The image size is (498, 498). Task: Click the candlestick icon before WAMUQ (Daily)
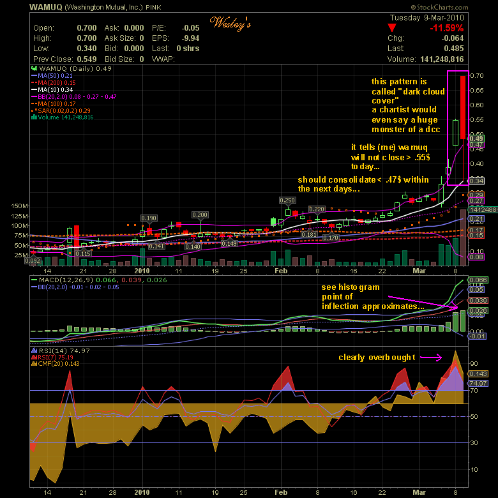(x=34, y=68)
